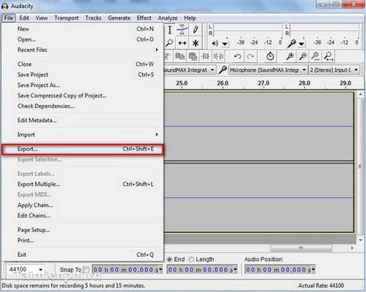The width and height of the screenshot is (366, 292).
Task: Click the Fit Selection zoom icon
Action: coord(315,56)
